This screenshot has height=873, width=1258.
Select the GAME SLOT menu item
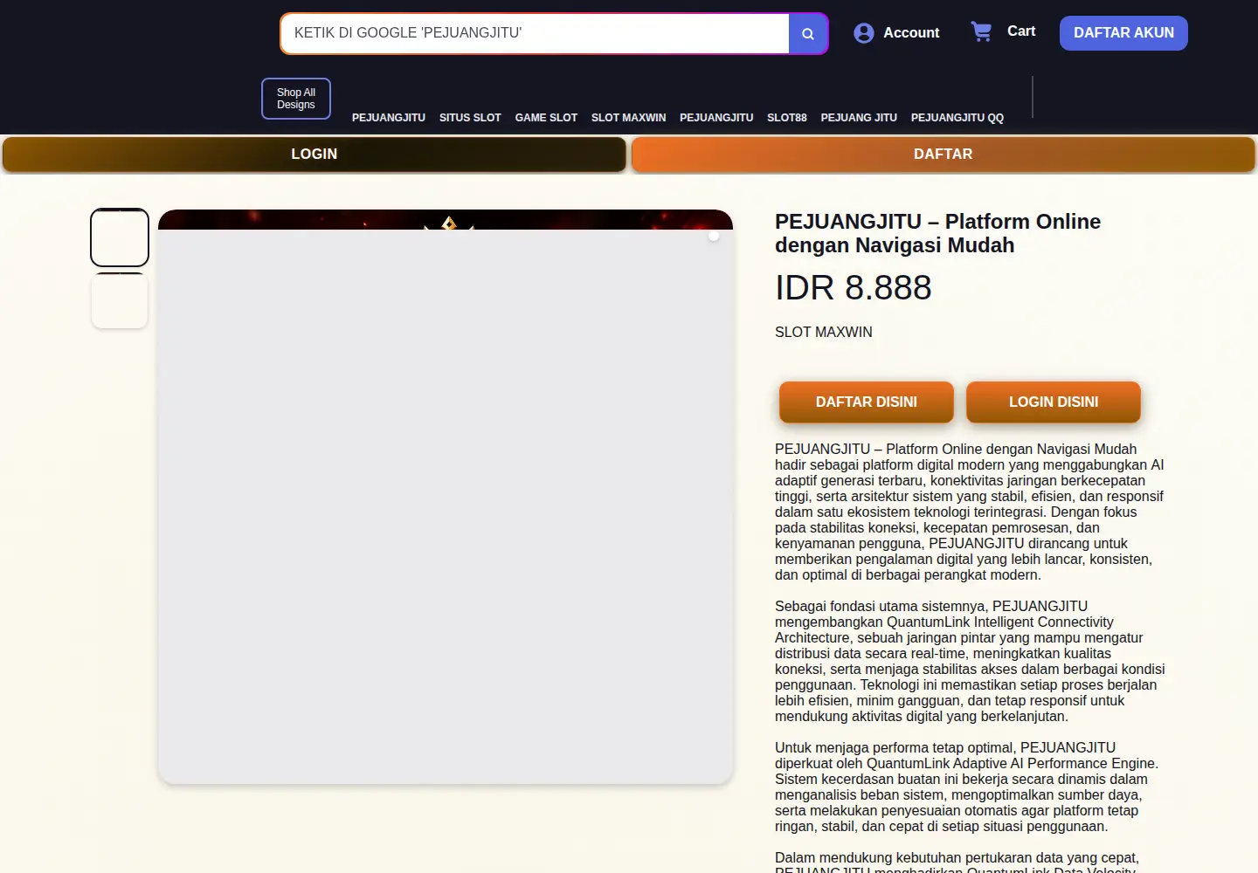tap(546, 118)
